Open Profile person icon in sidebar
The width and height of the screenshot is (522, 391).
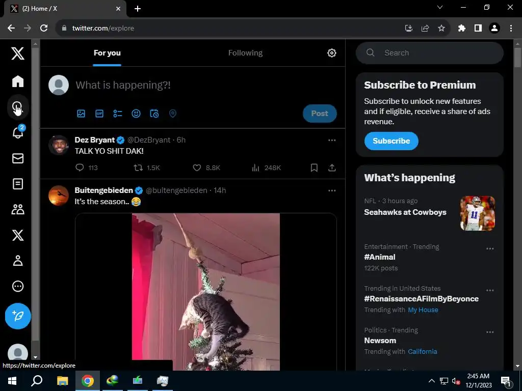click(18, 261)
